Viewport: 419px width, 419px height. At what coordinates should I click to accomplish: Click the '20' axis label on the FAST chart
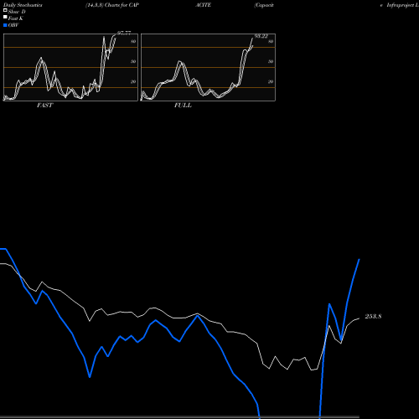click(x=133, y=81)
